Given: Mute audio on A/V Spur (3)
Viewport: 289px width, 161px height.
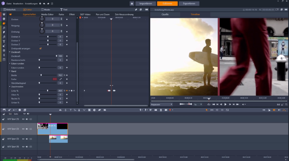Looking at the screenshot, I should (27, 139).
